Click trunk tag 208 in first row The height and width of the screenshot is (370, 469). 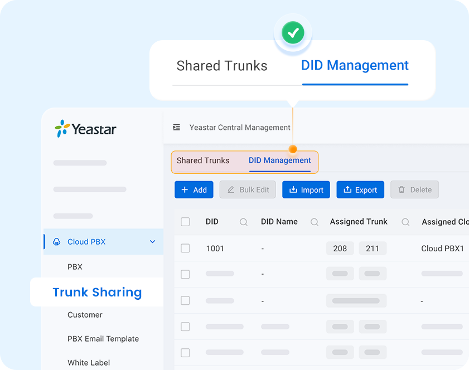click(x=340, y=249)
